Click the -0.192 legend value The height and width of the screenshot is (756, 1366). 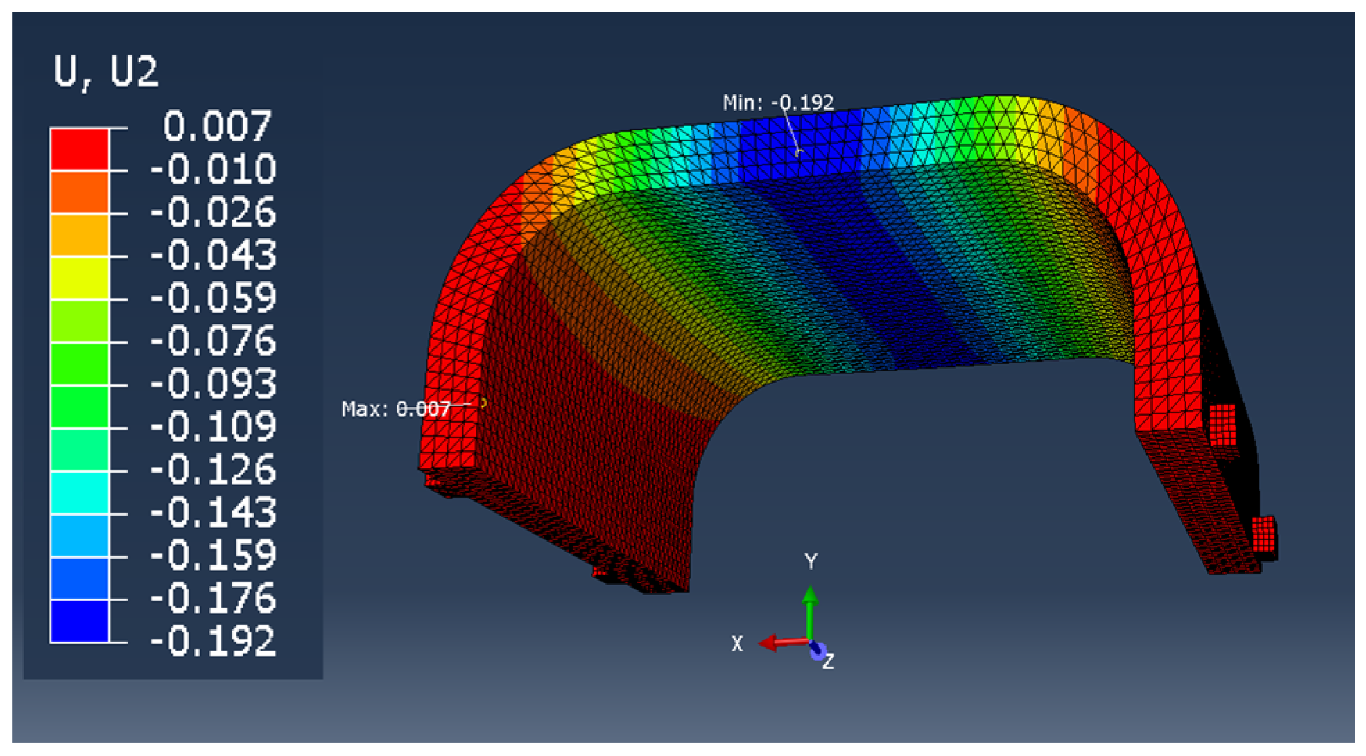pos(213,642)
